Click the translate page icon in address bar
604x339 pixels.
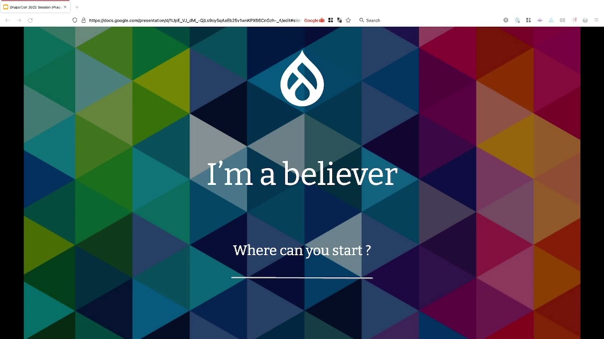(x=339, y=20)
